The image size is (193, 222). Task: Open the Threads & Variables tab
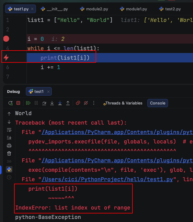[x=123, y=103]
